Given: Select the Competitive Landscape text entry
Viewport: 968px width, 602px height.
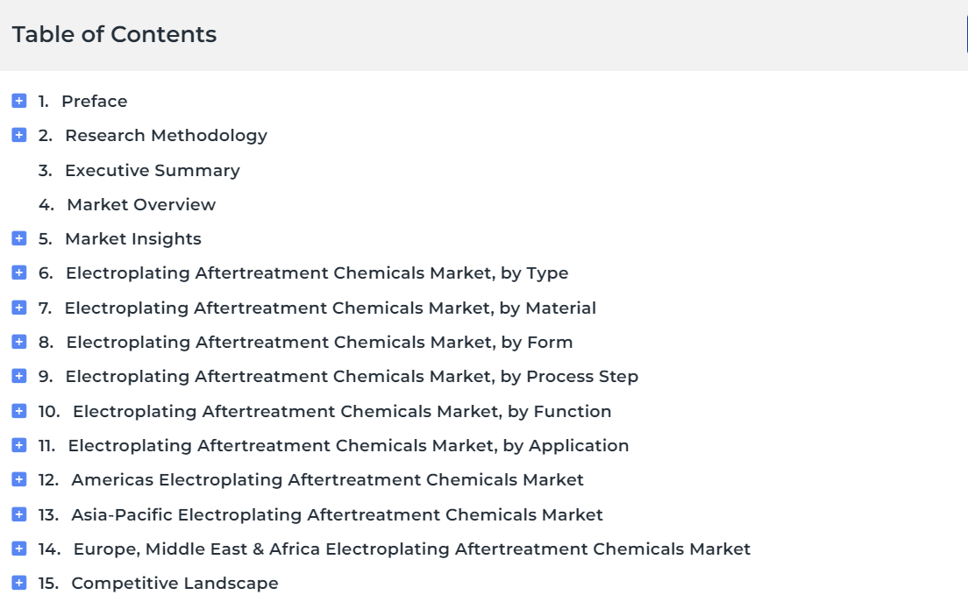Looking at the screenshot, I should pyautogui.click(x=174, y=584).
